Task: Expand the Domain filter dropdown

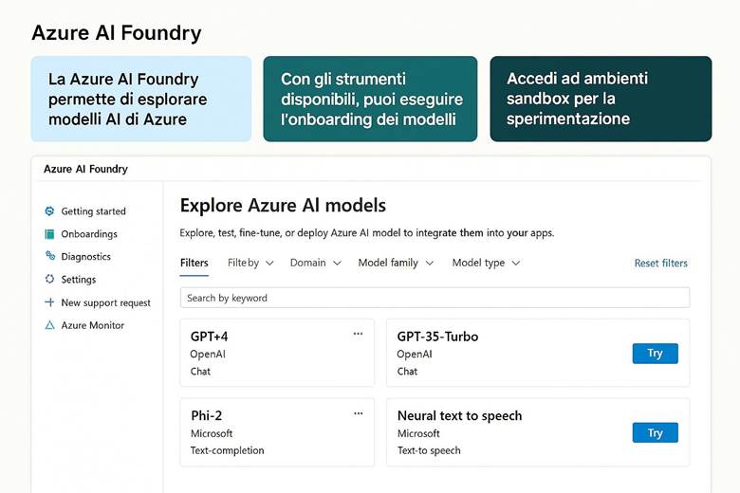Action: 315,263
